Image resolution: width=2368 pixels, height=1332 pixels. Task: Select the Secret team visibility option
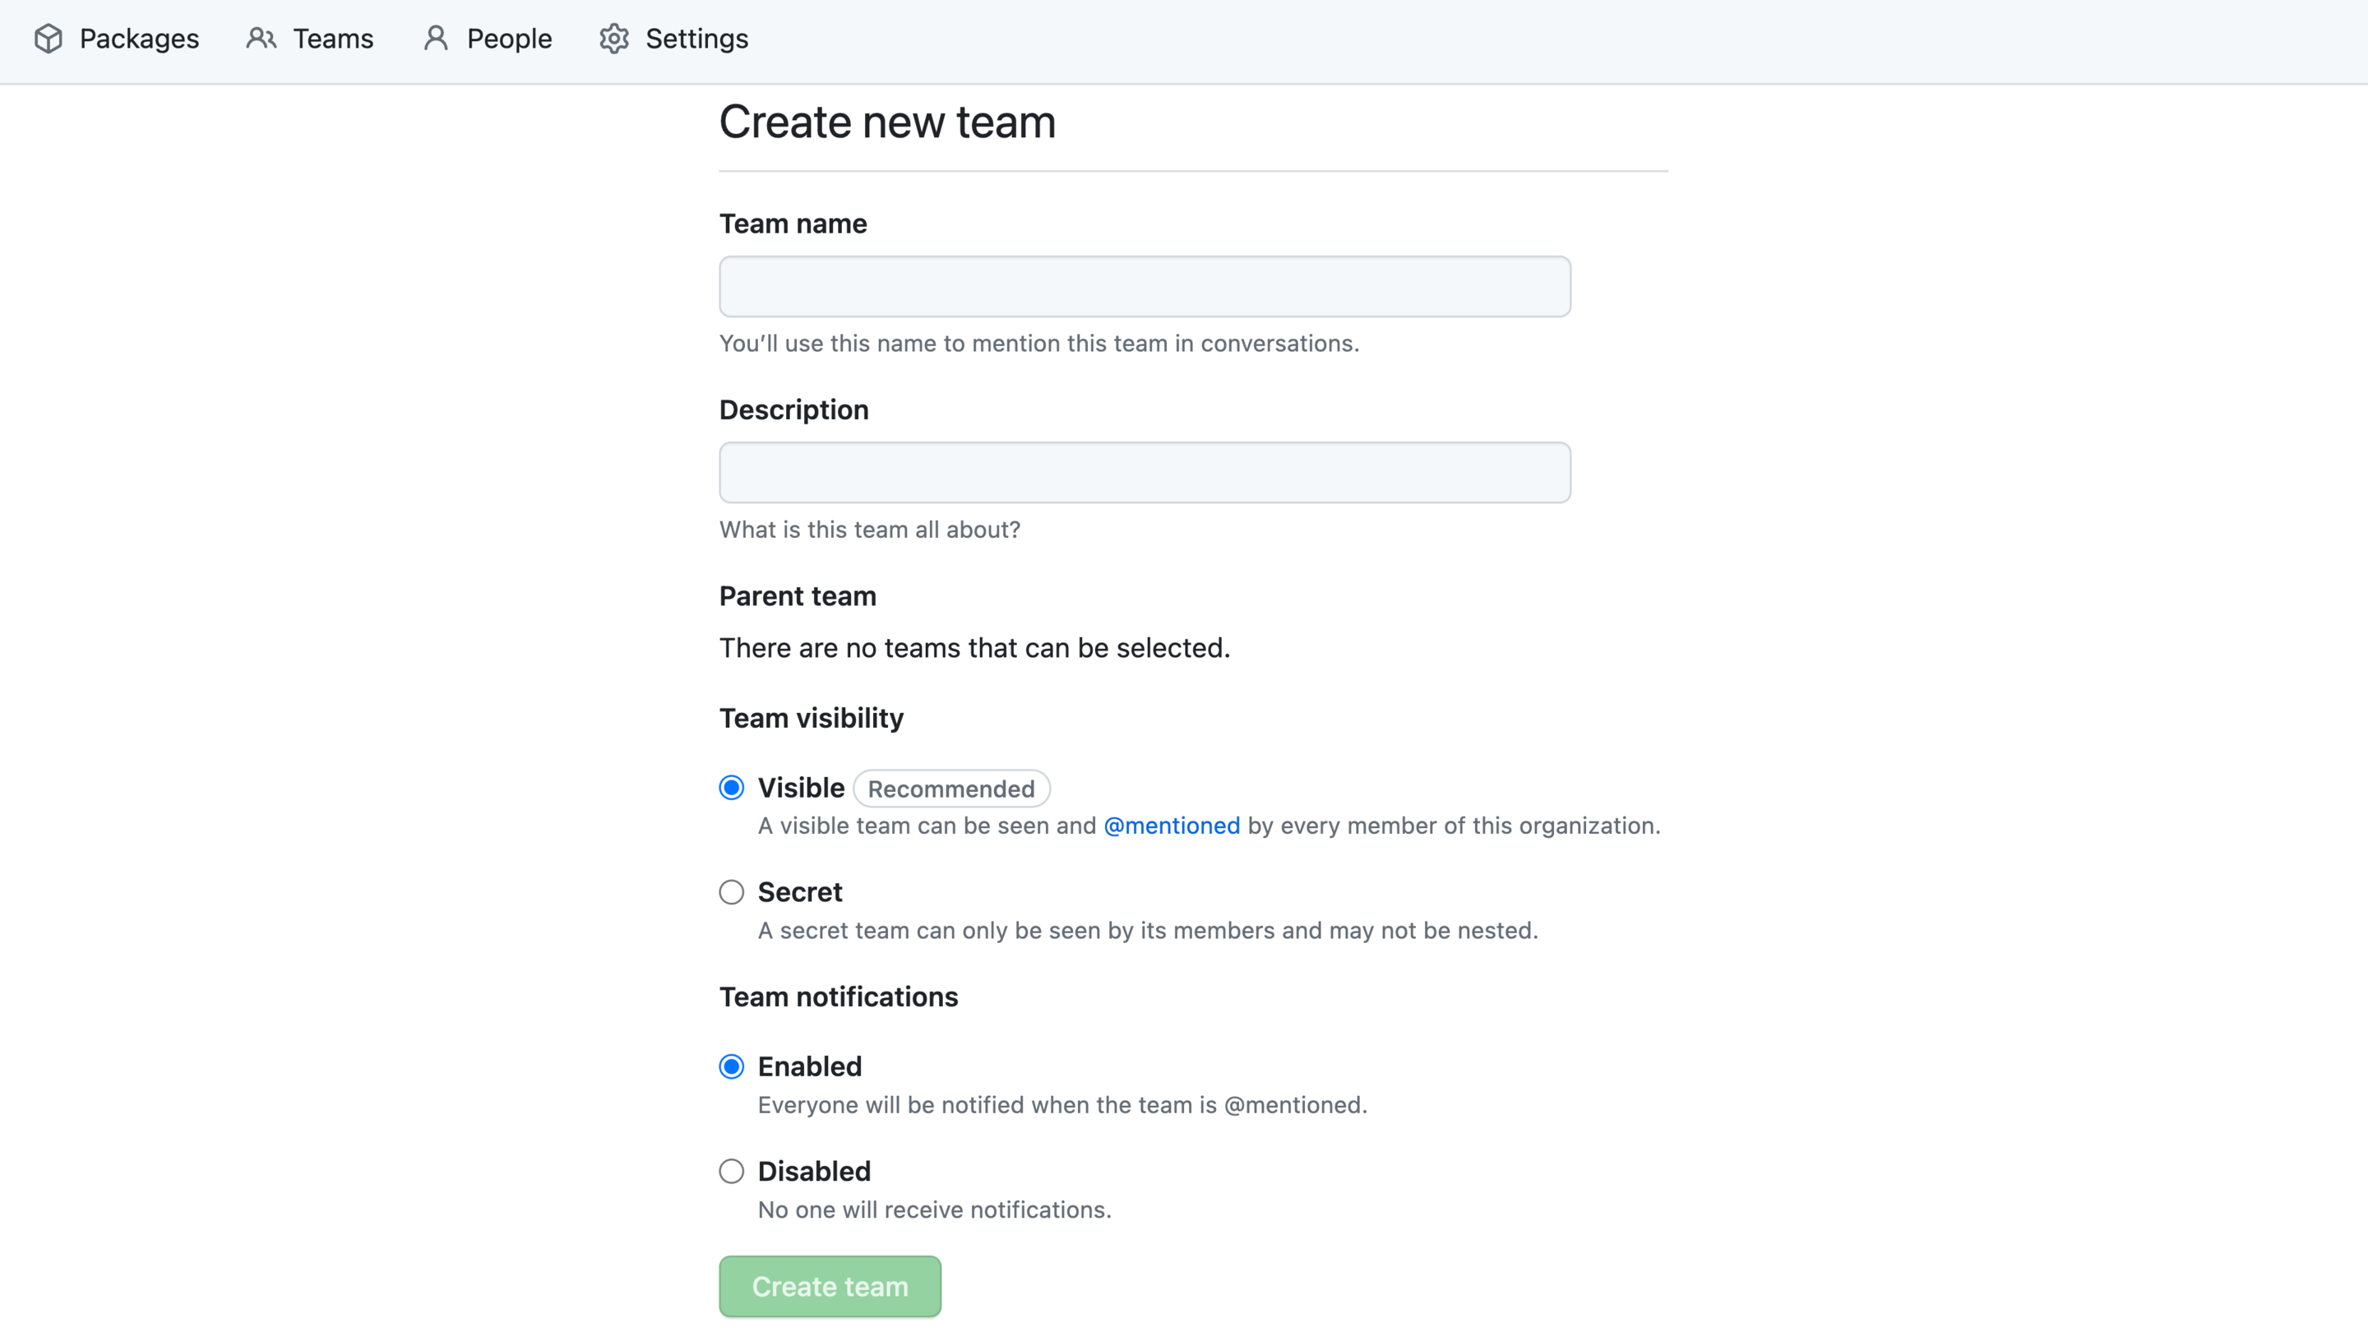click(x=731, y=890)
